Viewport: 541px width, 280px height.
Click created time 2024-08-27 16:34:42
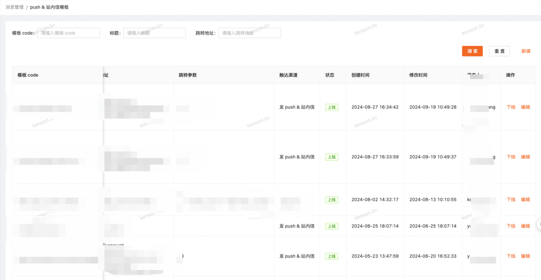pyautogui.click(x=375, y=107)
